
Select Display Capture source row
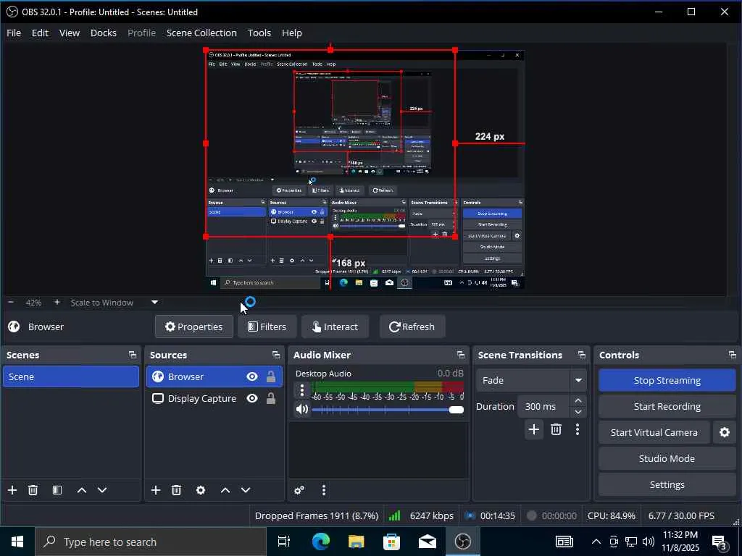(x=214, y=399)
